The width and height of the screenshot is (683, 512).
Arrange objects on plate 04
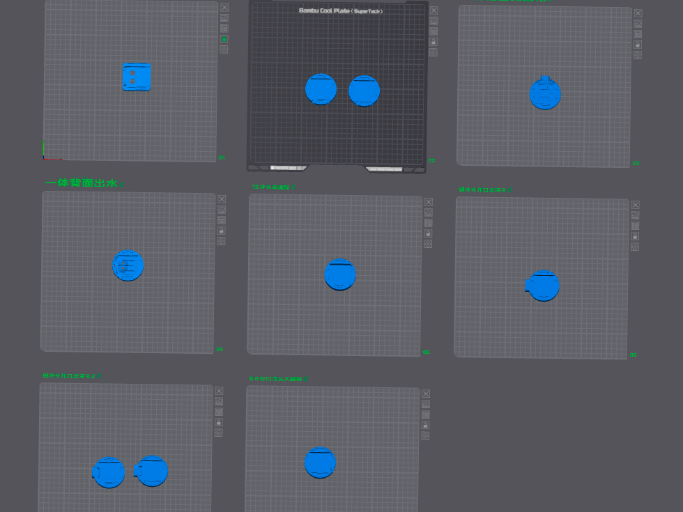point(222,220)
